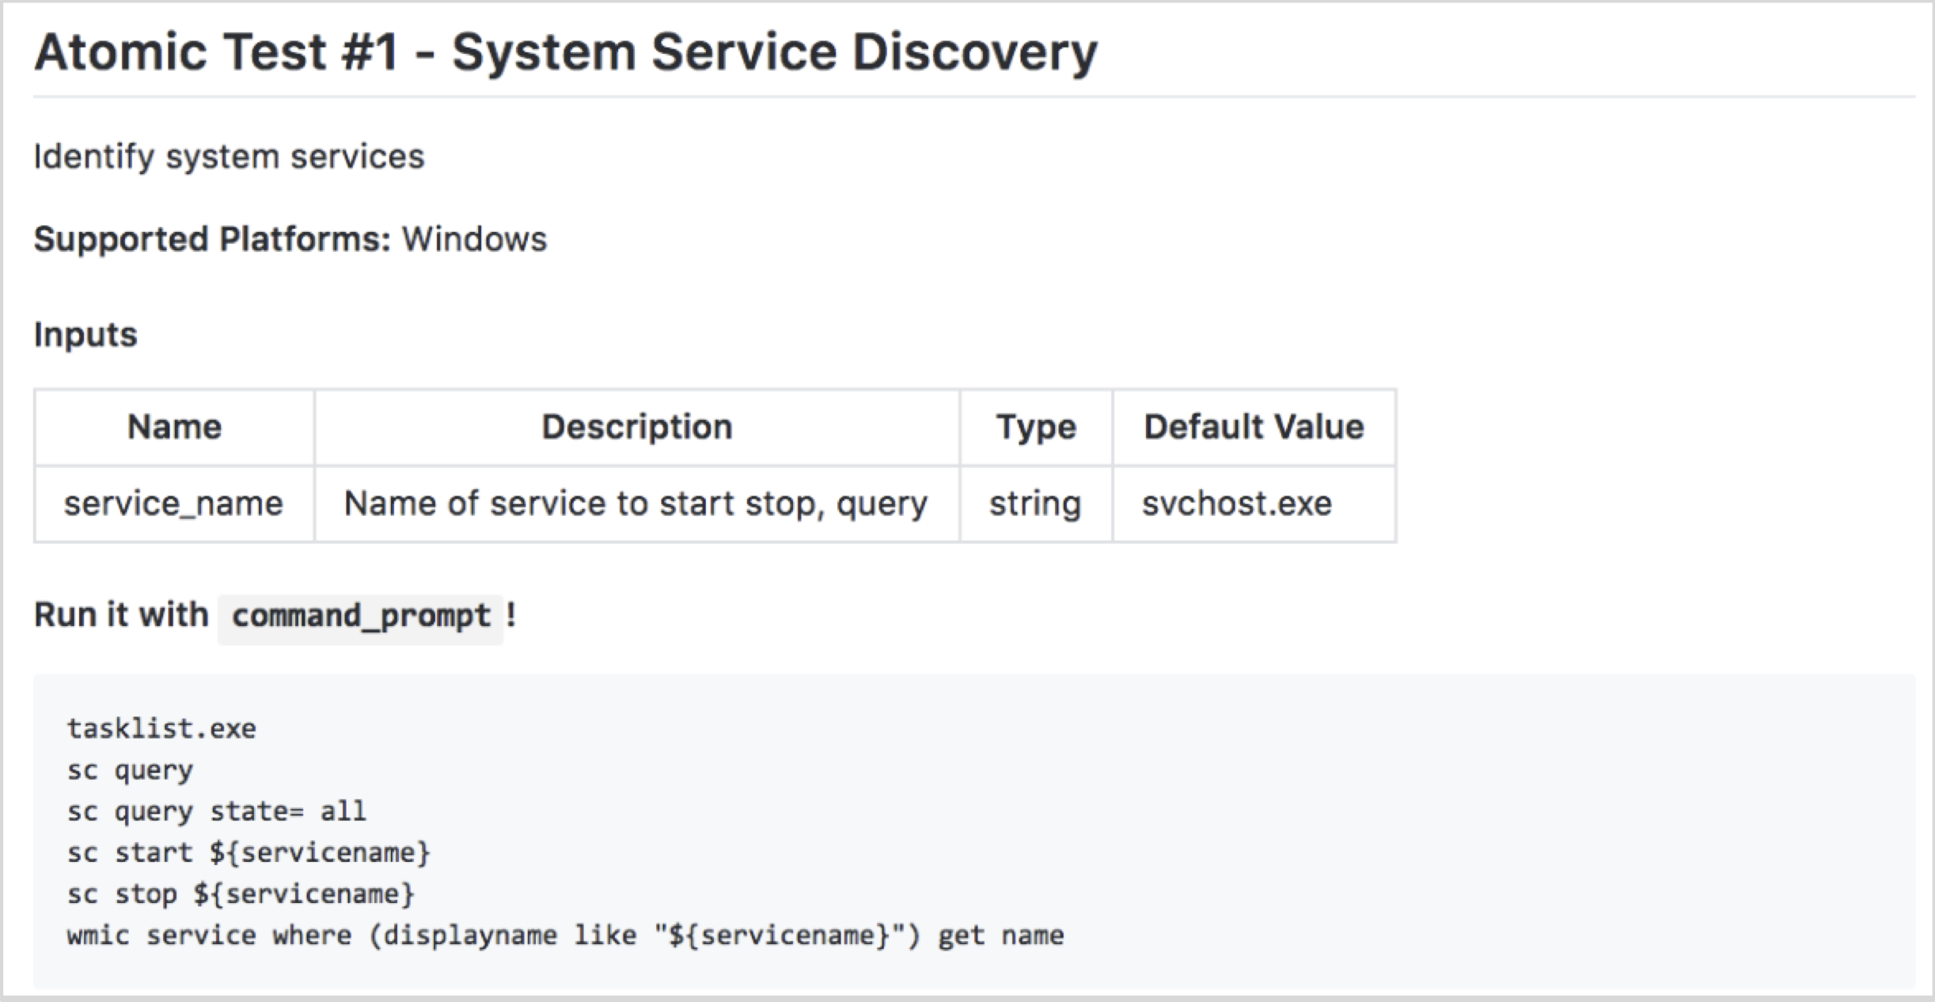
Task: Select the 'service_name' table cell
Action: tap(175, 504)
